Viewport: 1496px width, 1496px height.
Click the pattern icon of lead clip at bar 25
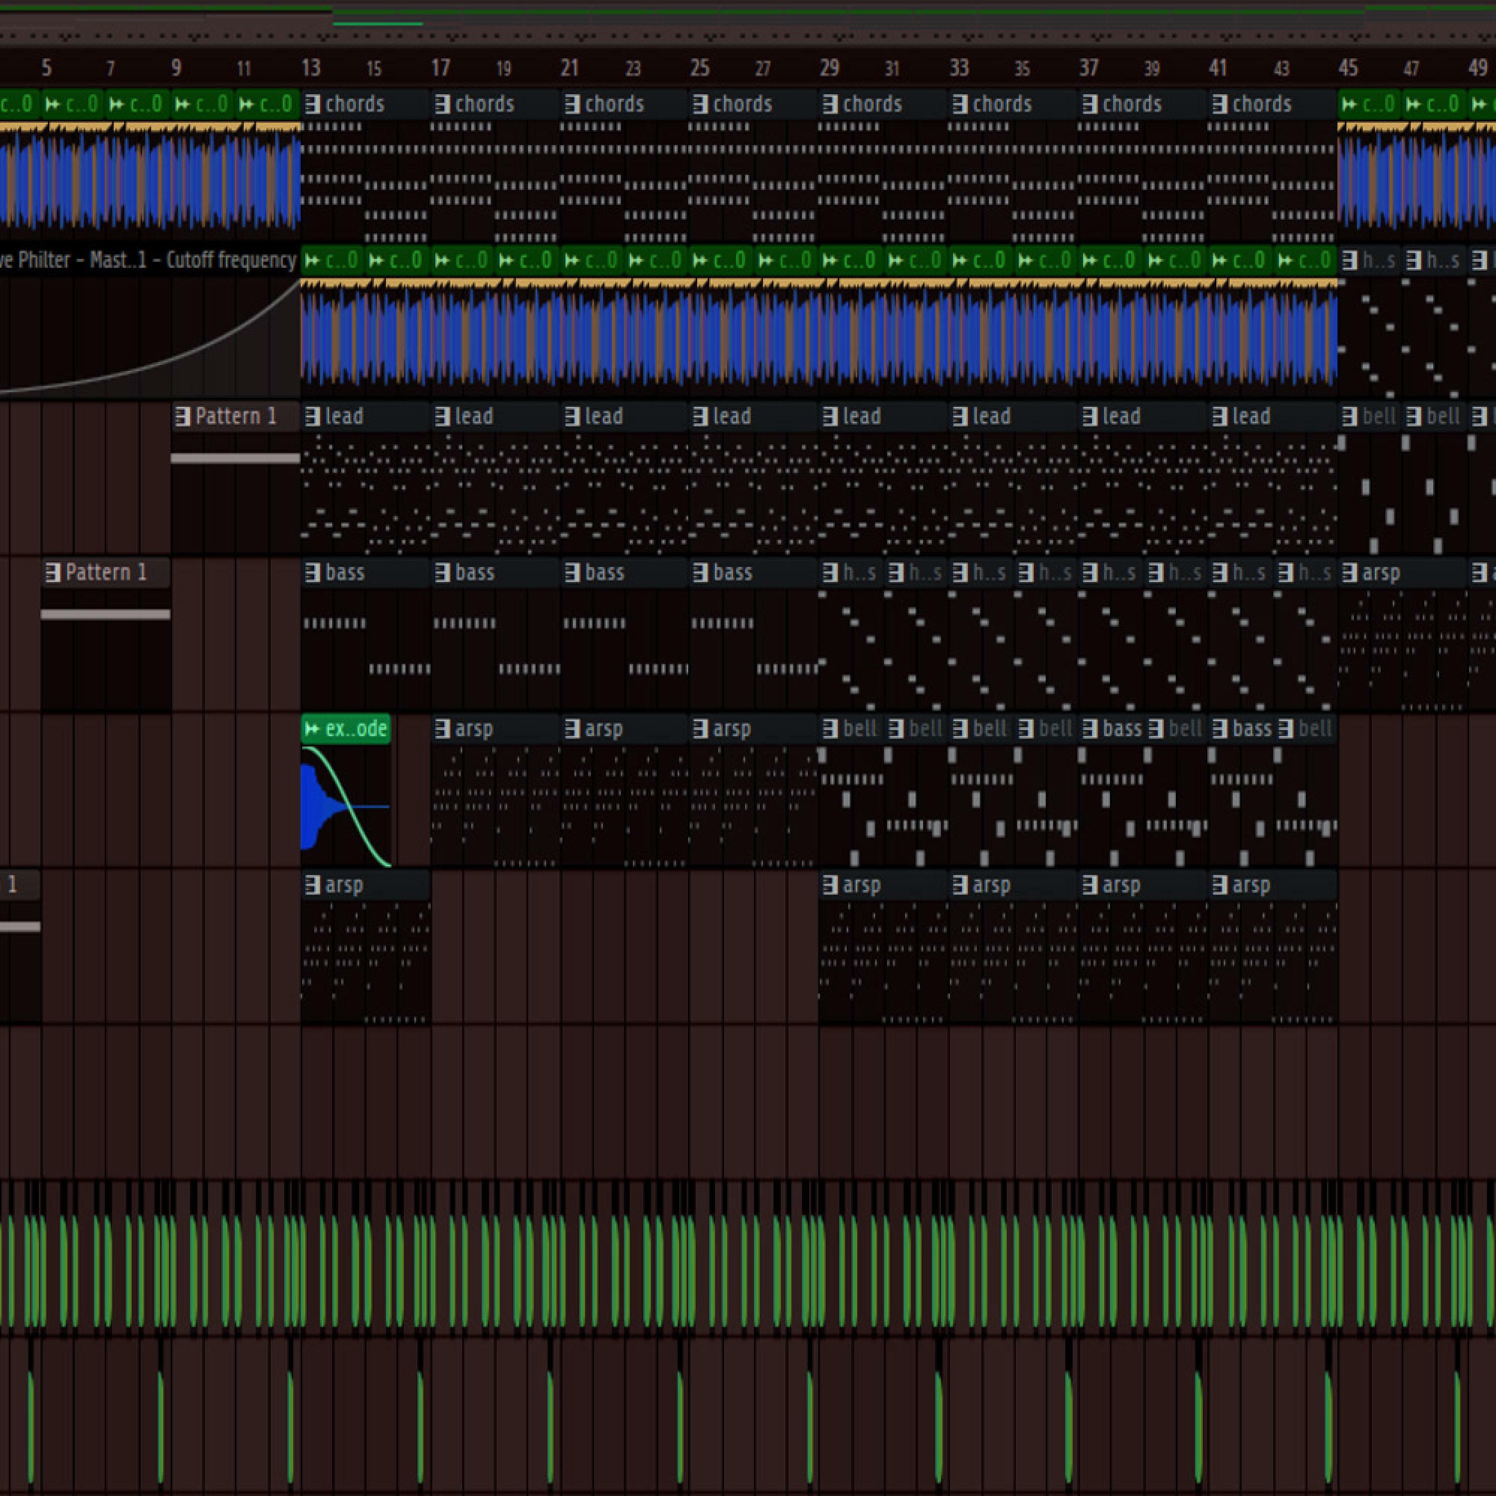coord(701,416)
